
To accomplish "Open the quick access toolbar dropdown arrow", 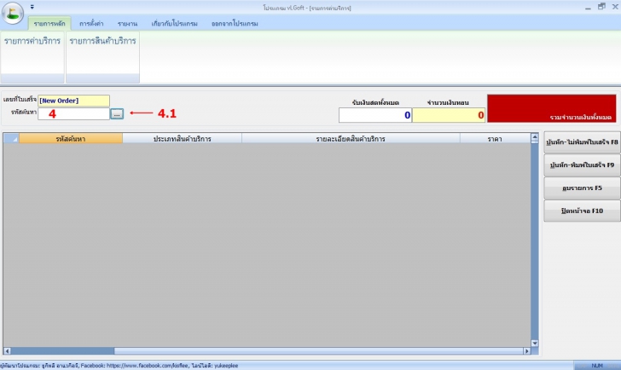I will (x=32, y=7).
